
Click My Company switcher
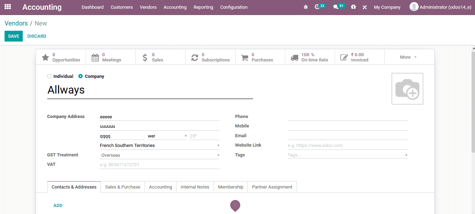[x=387, y=7]
